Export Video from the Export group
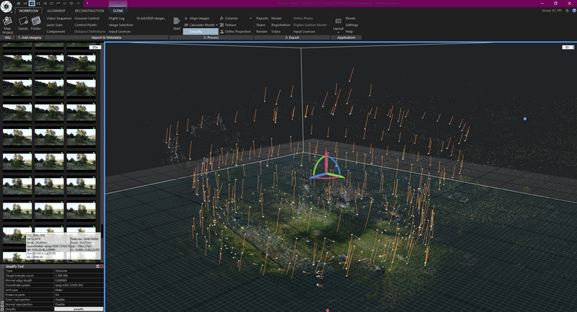577x312 pixels. 276,32
